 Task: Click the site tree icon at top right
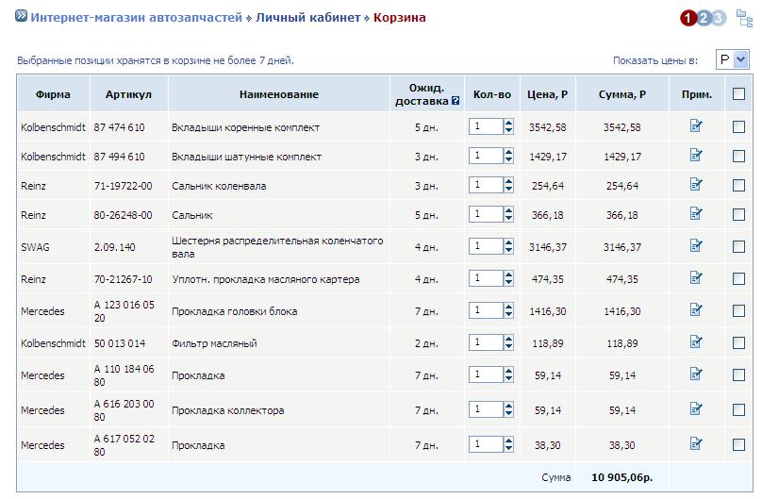click(x=744, y=19)
